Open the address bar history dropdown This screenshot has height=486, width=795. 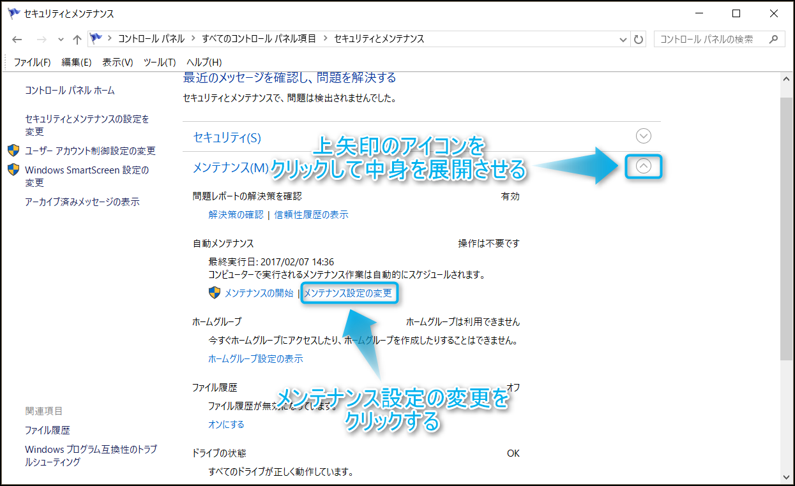point(624,40)
